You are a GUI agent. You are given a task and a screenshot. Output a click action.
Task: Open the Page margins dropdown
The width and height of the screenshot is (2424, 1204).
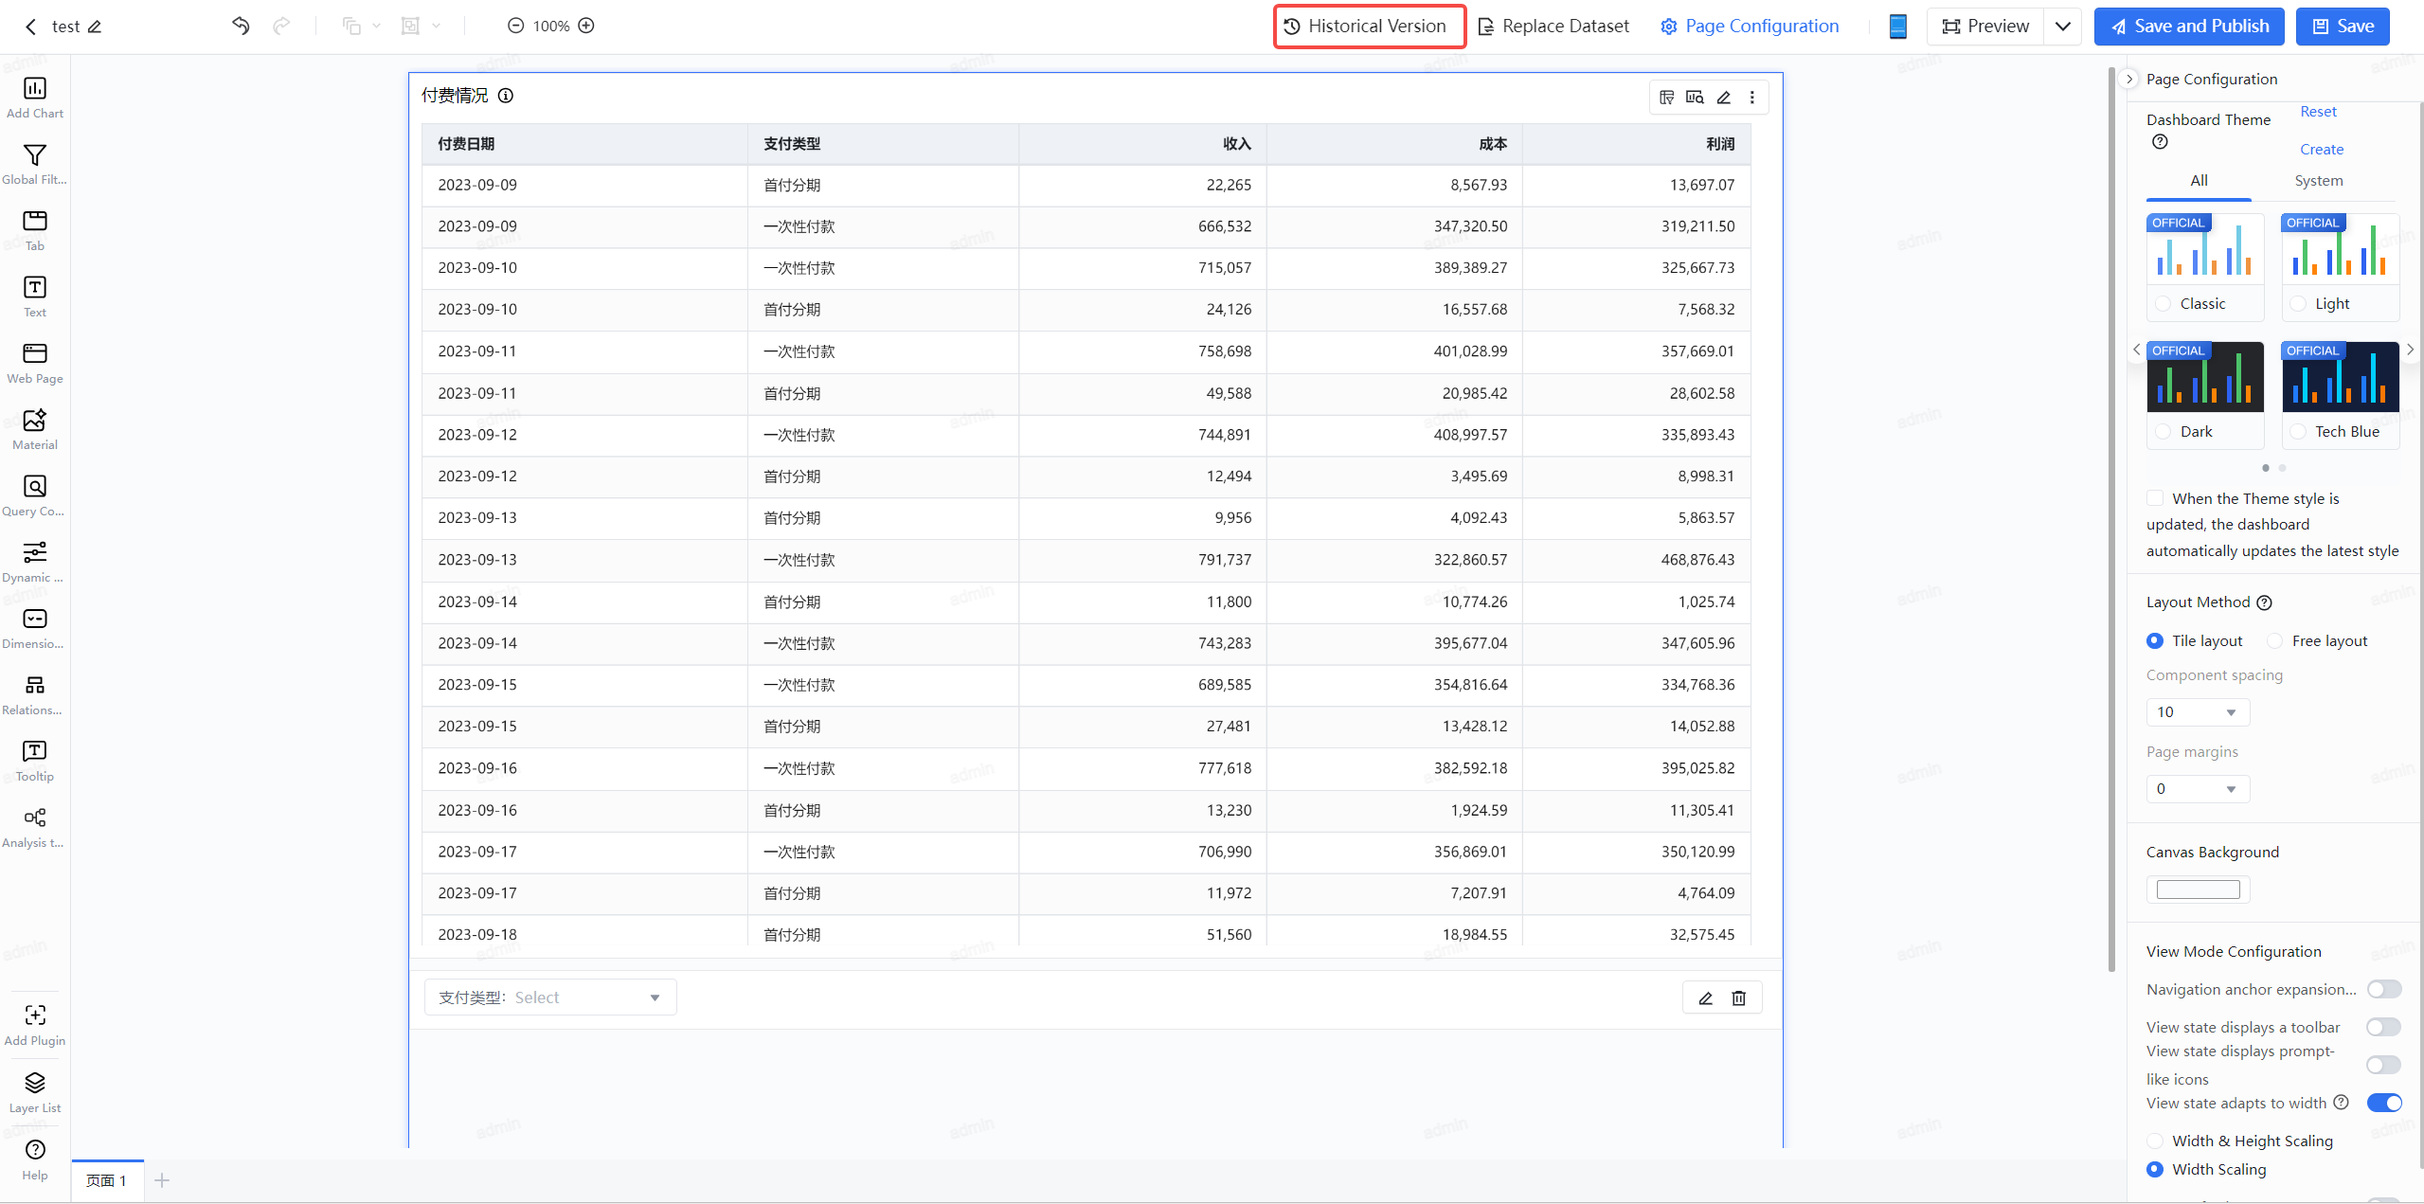coord(2198,789)
